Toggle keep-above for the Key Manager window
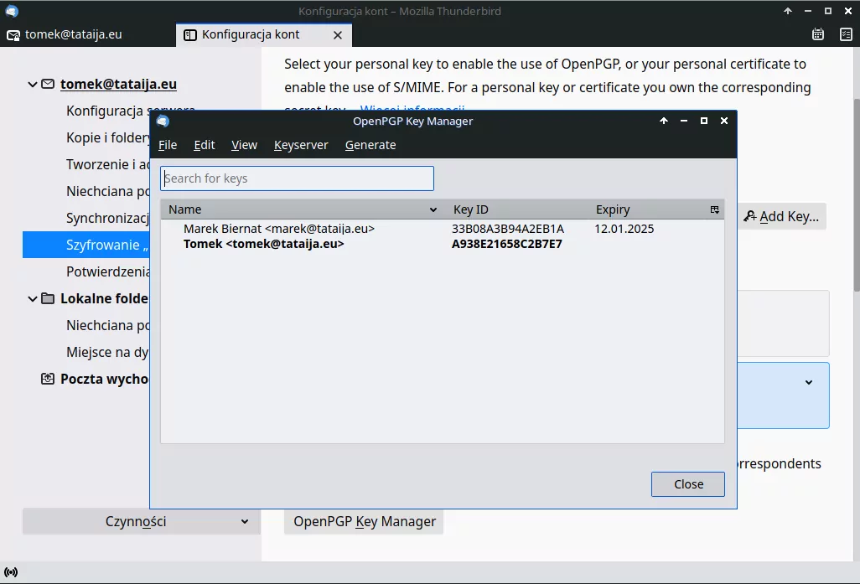Screen dimensions: 860x584 [x=664, y=121]
